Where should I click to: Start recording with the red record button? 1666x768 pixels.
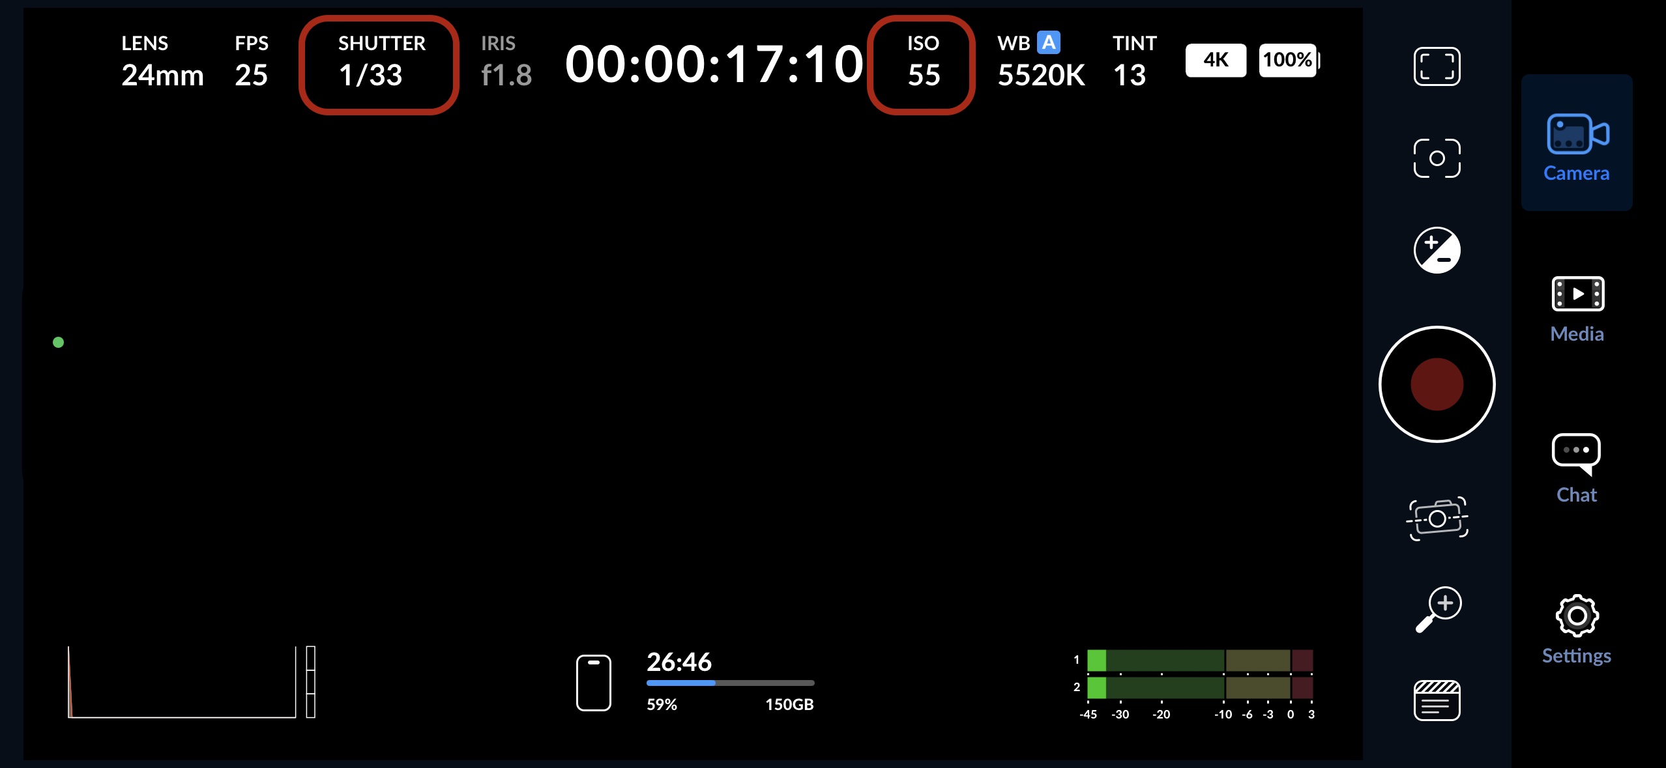point(1437,384)
